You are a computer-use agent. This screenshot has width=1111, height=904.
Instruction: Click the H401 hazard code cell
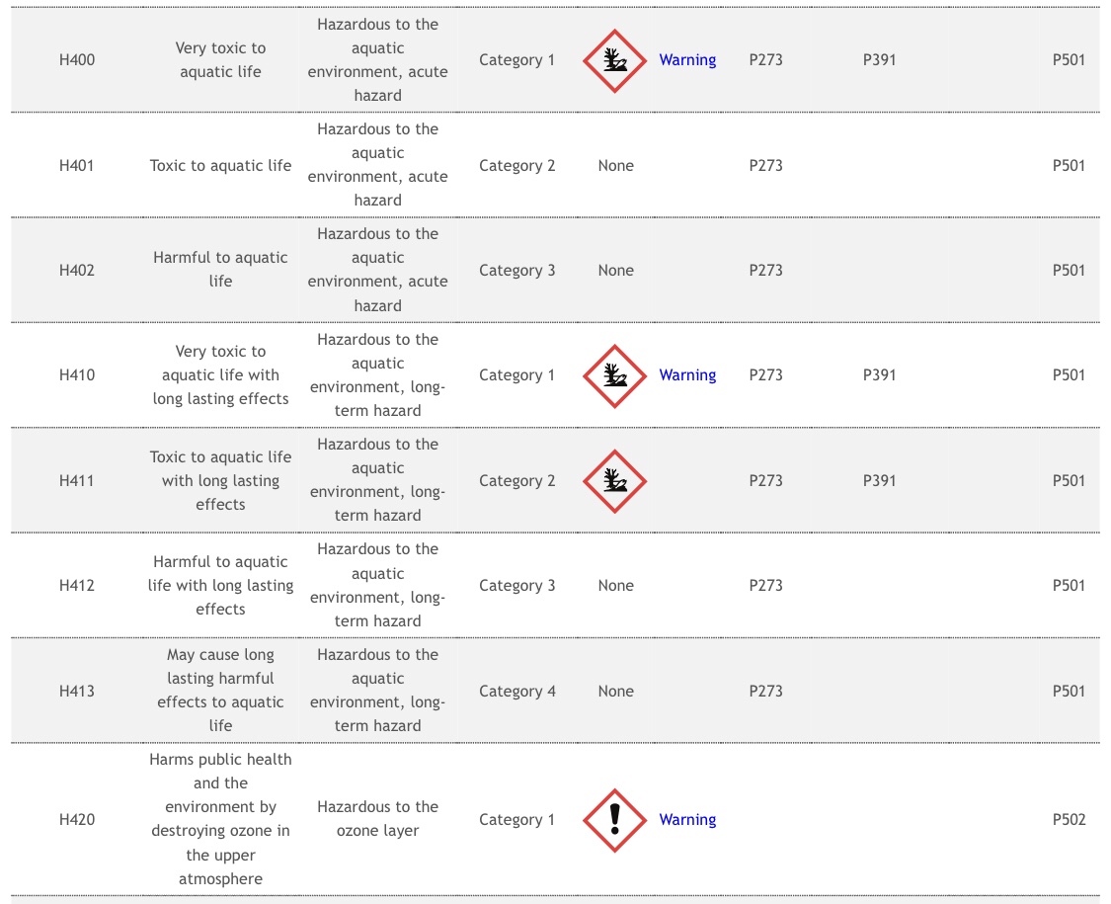click(x=77, y=166)
